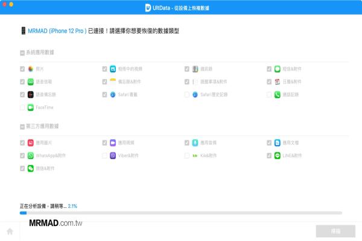The image size is (362, 241).
Task: Click the Safari history compass icon
Action: (195, 95)
